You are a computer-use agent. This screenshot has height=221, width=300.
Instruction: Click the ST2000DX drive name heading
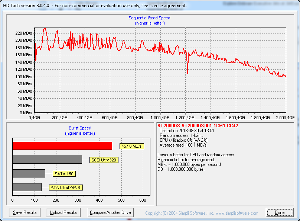pos(198,126)
